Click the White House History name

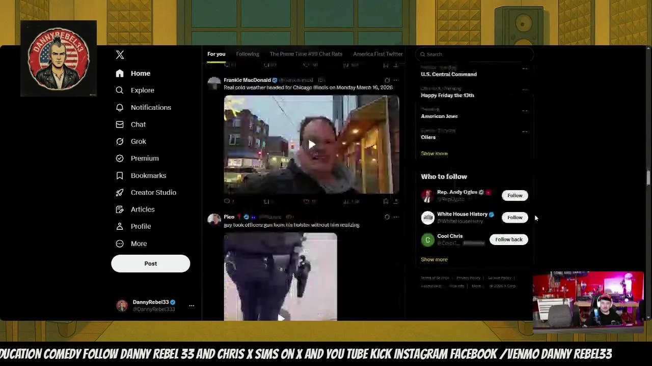pos(462,214)
